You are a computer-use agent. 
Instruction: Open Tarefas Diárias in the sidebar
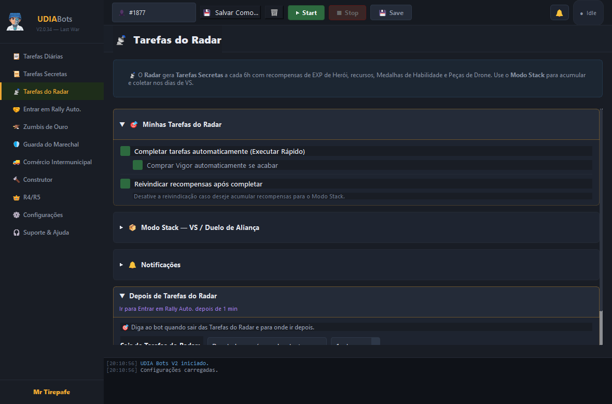(x=52, y=56)
